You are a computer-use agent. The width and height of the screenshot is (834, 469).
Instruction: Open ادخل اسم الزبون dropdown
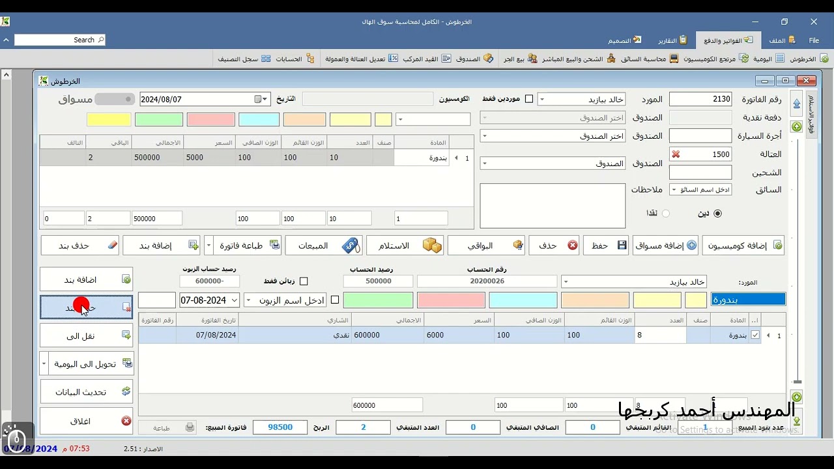coord(250,300)
